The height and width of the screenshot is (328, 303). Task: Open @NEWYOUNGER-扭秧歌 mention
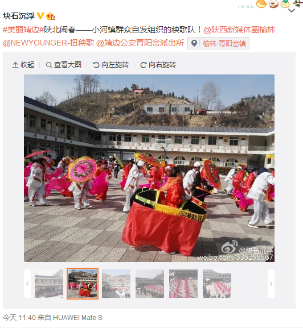(x=48, y=43)
